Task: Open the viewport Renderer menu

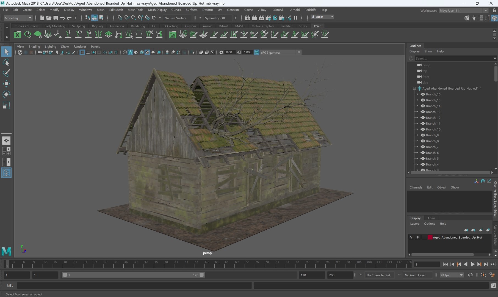Action: pyautogui.click(x=80, y=46)
